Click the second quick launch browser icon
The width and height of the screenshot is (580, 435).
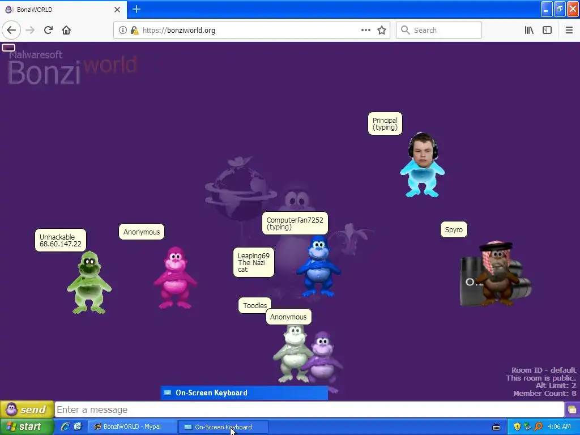(78, 427)
